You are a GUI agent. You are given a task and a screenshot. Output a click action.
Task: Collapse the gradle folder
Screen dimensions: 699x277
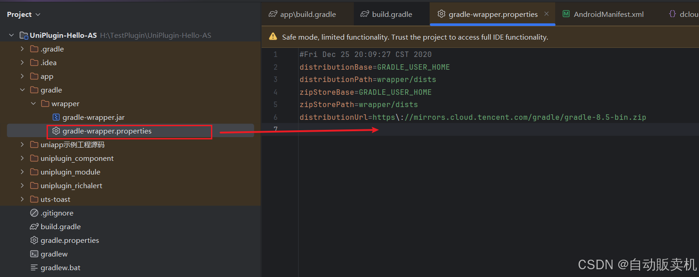(22, 90)
